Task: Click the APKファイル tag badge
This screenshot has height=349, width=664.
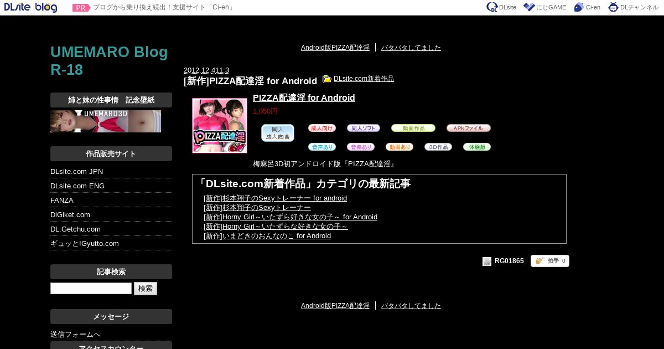Action: click(x=469, y=128)
